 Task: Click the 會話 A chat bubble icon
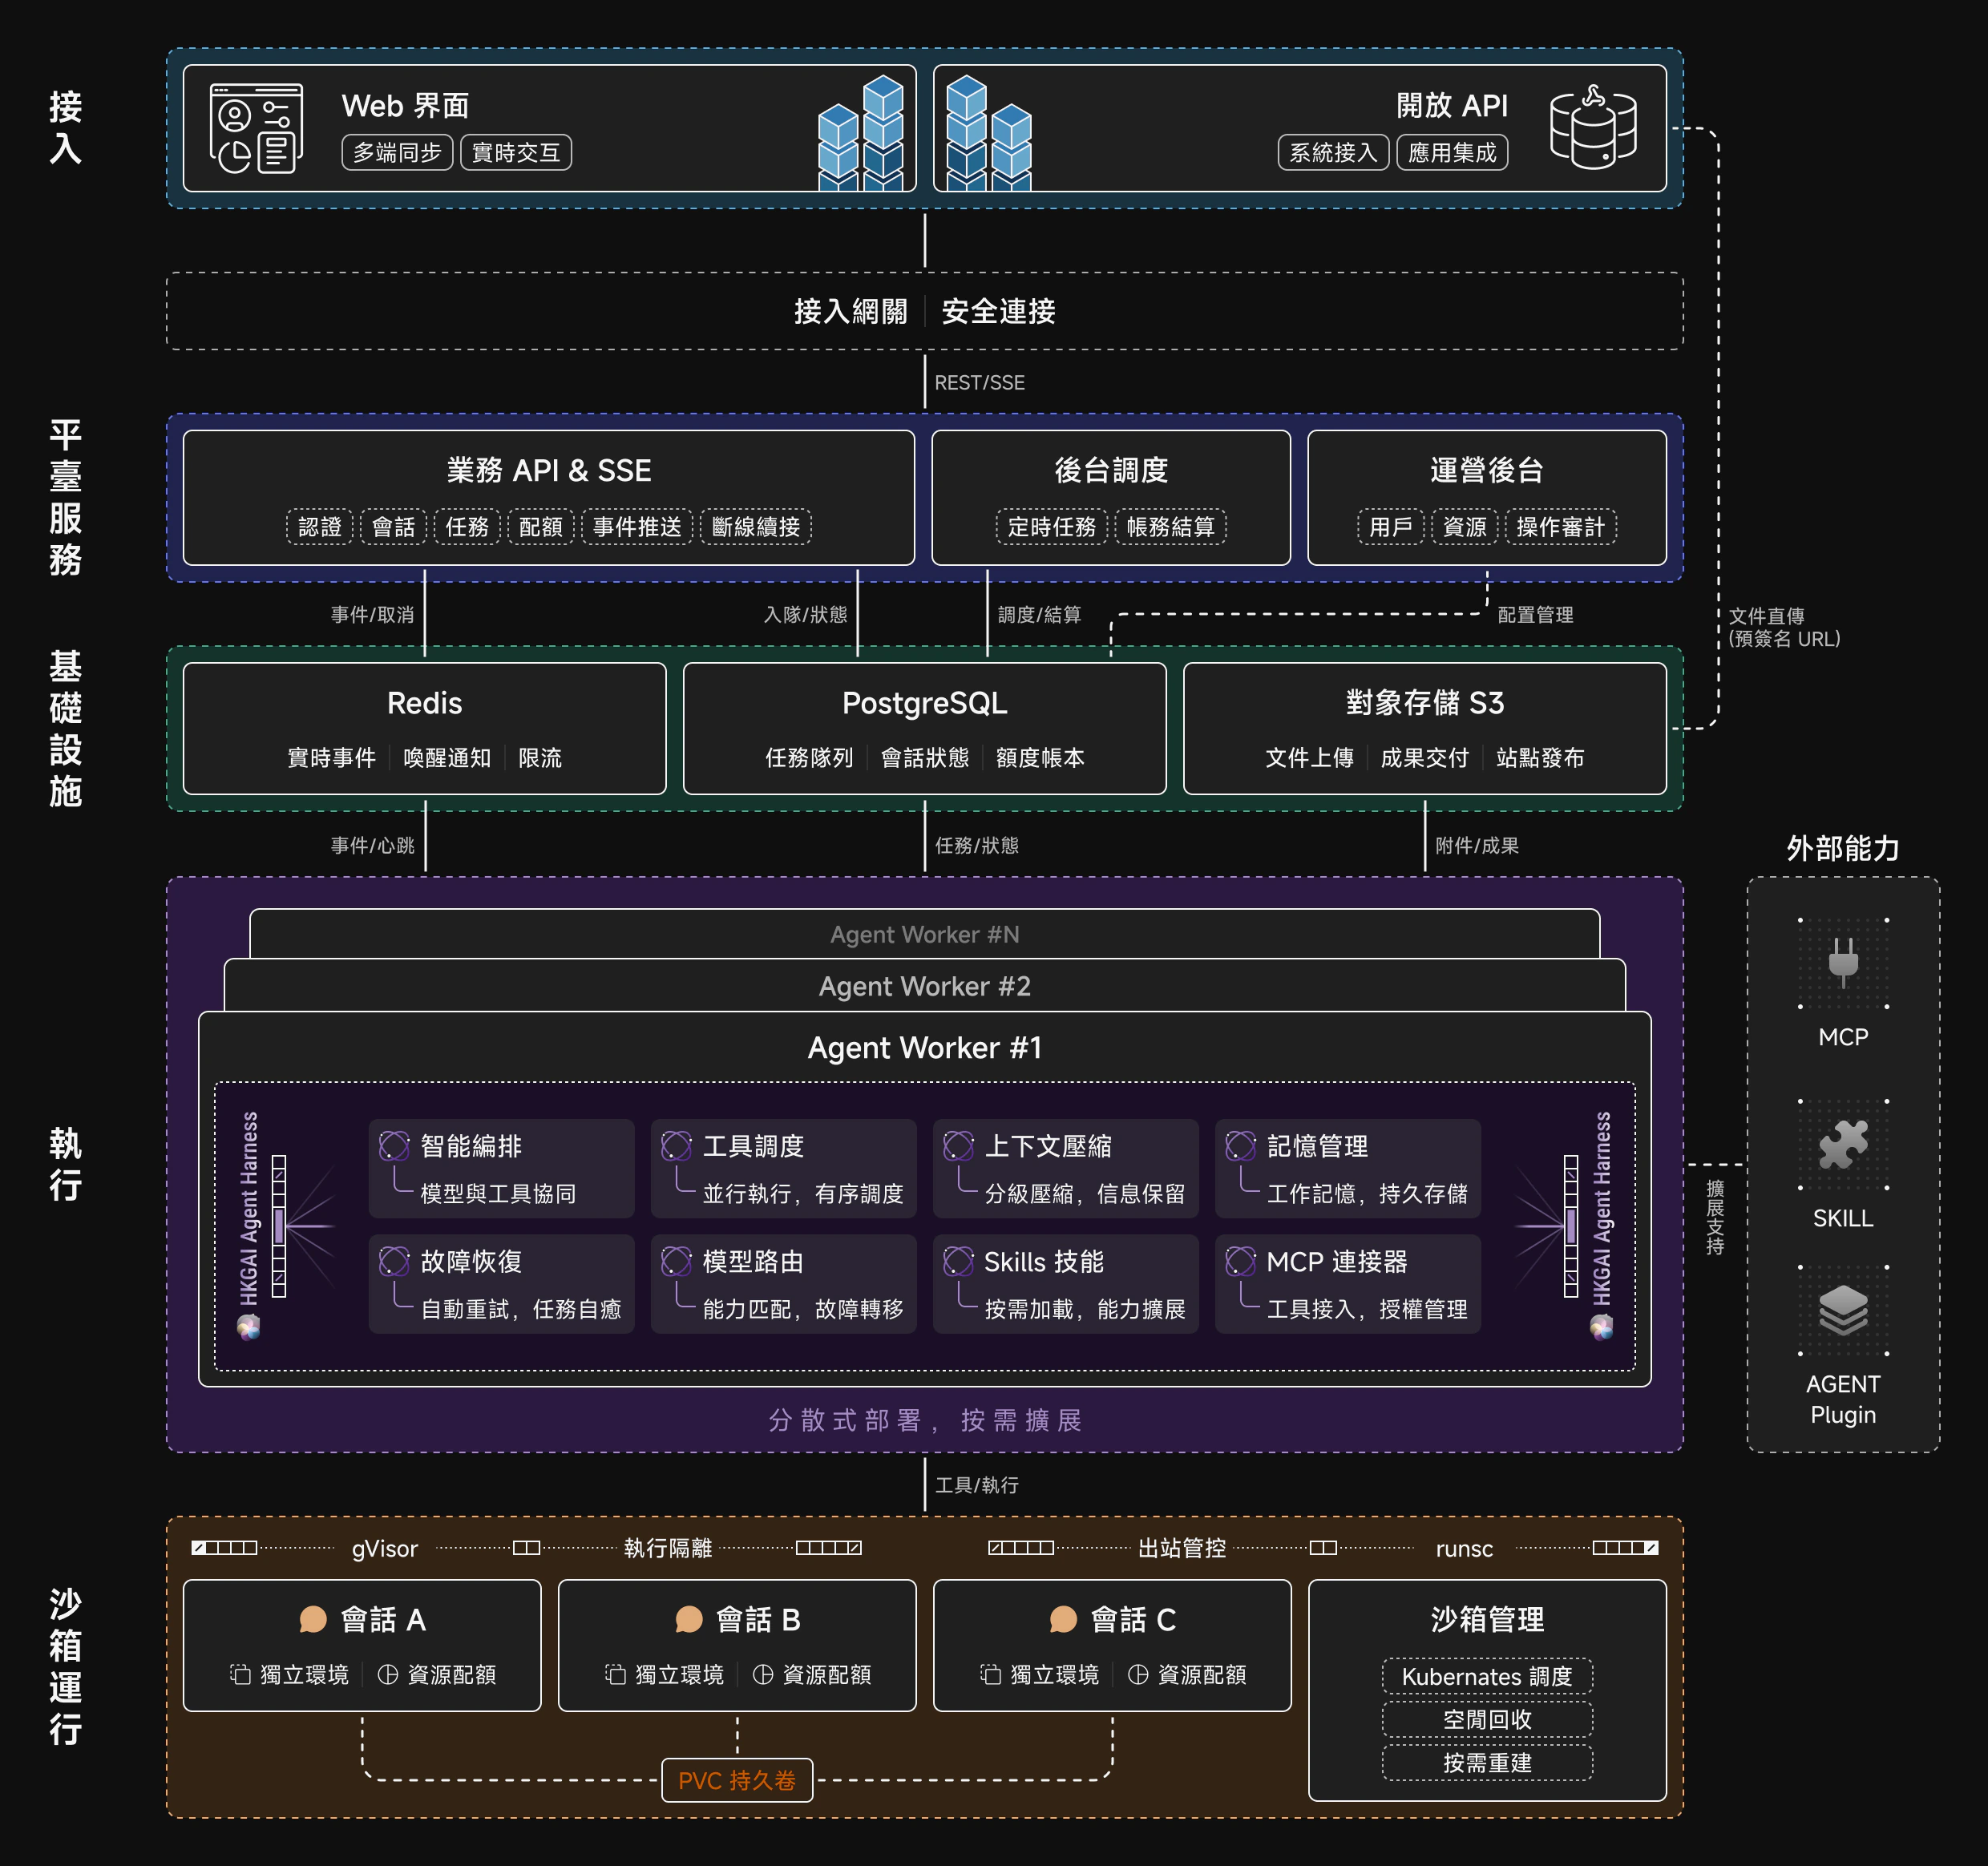[x=313, y=1619]
